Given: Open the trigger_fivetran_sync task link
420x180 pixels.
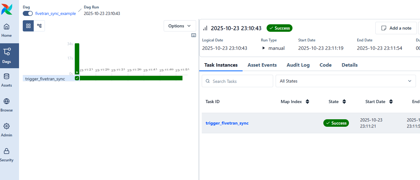Looking at the screenshot, I should [227, 123].
